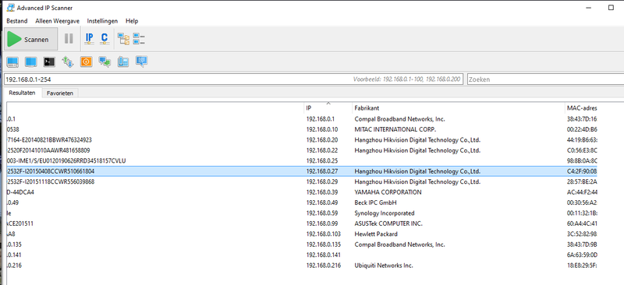The image size is (624, 285).
Task: Click the class C subnet icon
Action: (105, 39)
